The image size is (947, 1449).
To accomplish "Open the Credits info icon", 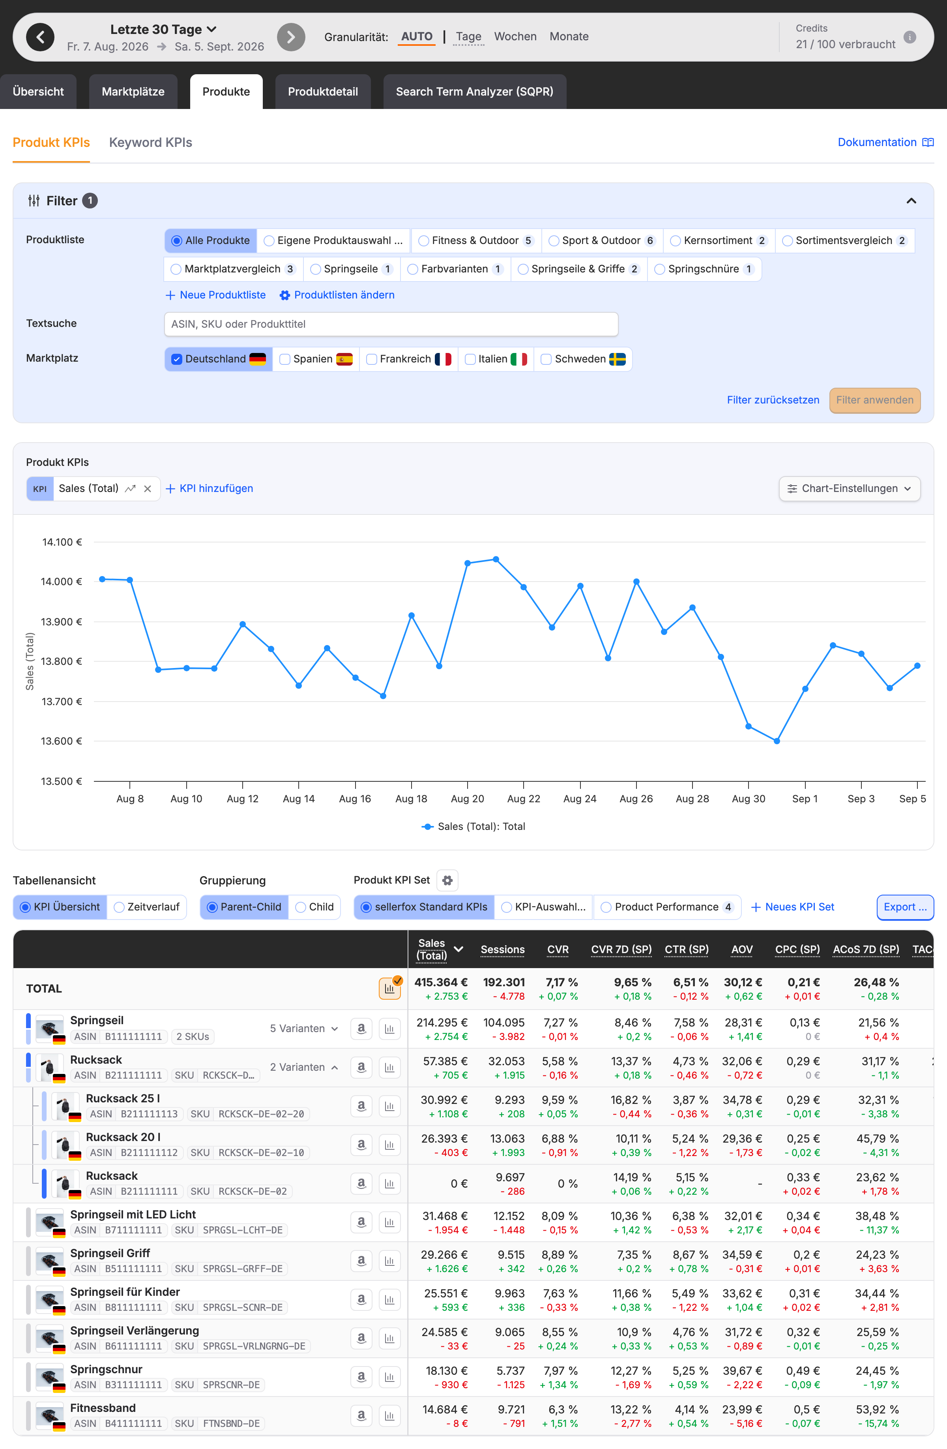I will coord(910,37).
